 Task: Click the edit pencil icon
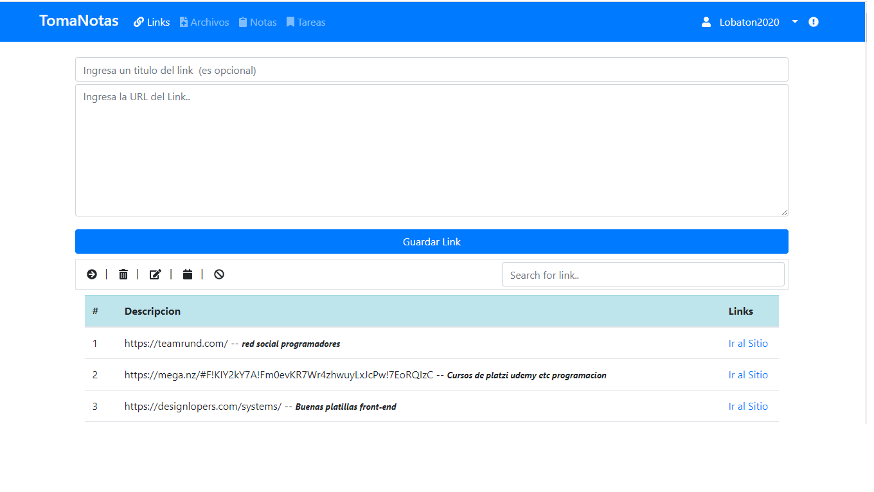(155, 274)
